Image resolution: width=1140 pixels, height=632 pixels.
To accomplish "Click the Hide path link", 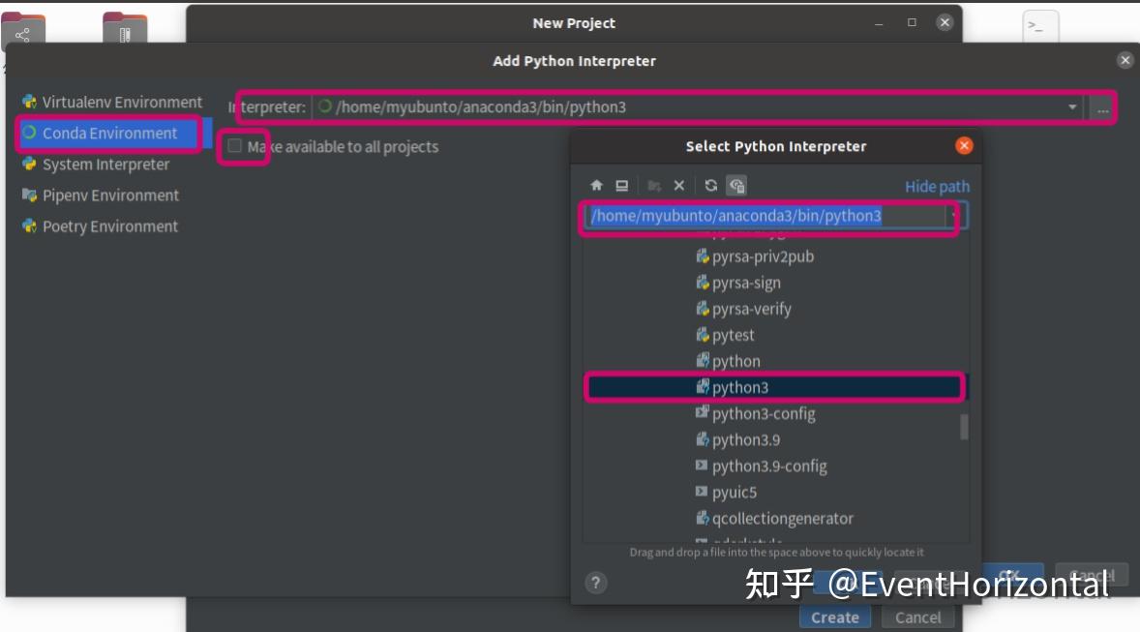I will (936, 186).
